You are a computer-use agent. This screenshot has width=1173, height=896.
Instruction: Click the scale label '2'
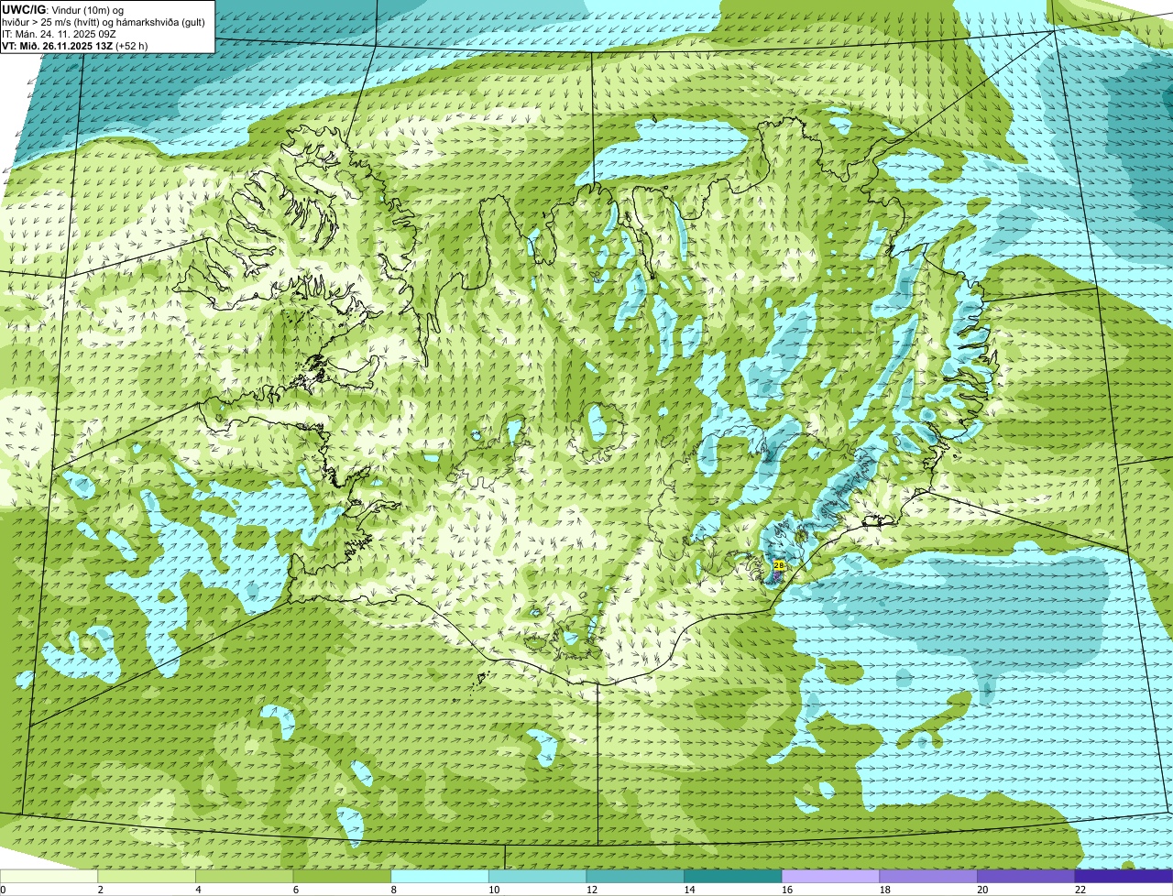[101, 890]
